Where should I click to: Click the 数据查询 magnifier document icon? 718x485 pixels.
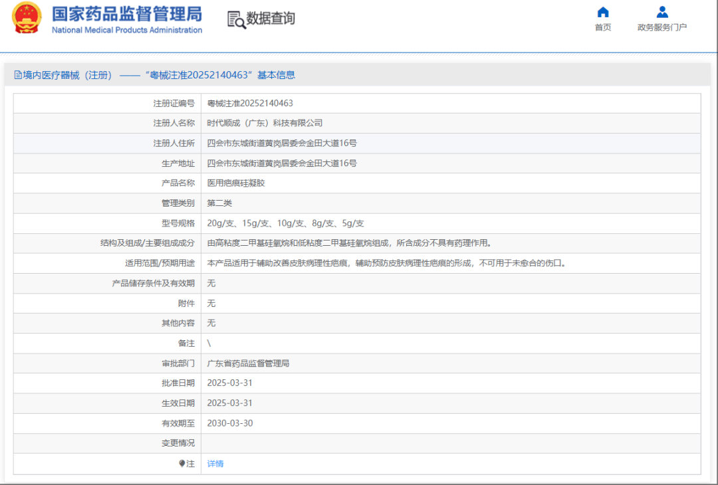[237, 19]
